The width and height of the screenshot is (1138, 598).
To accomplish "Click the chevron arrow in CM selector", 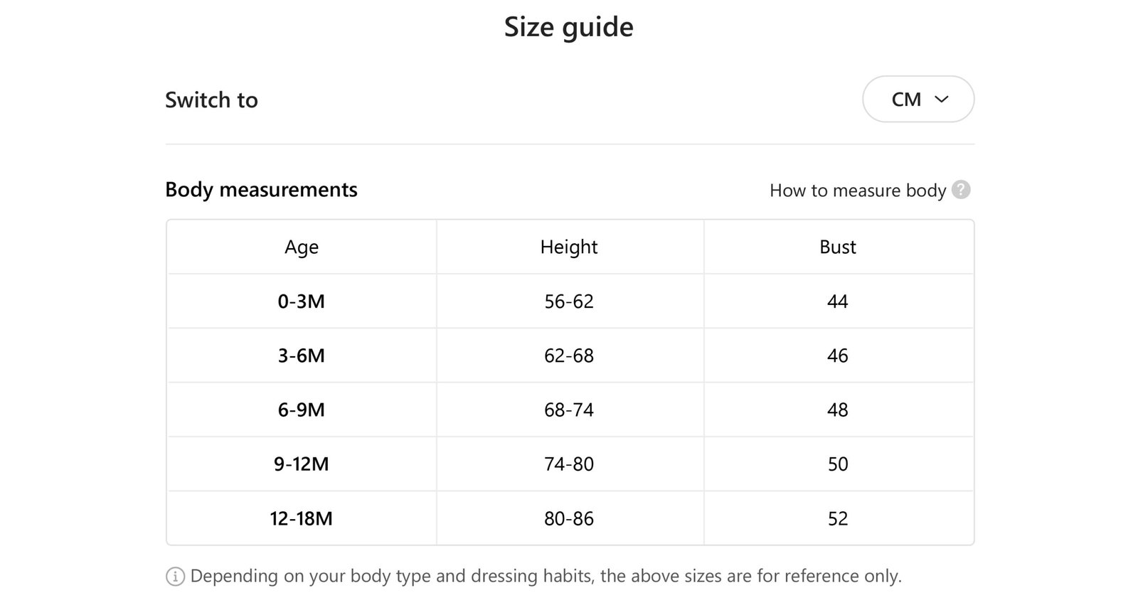I will point(942,100).
